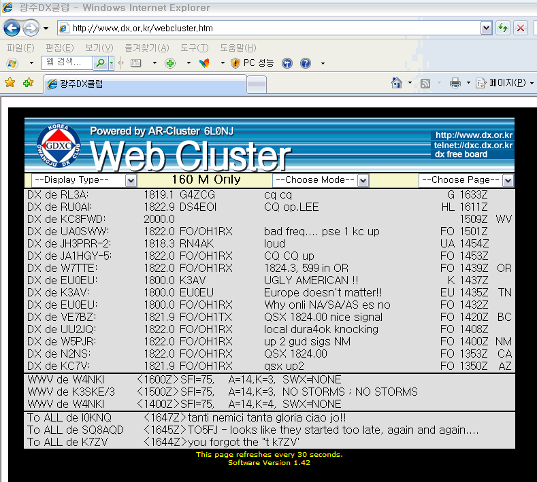The image size is (537, 482).
Task: Open a new blank tab
Action: (x=257, y=84)
